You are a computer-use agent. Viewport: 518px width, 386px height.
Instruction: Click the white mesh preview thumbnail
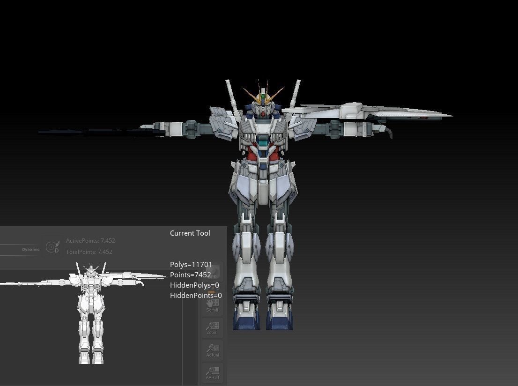click(x=84, y=313)
